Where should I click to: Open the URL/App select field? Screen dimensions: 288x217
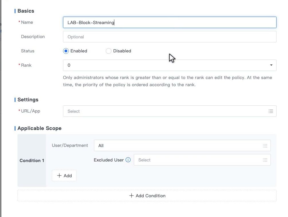click(x=170, y=111)
